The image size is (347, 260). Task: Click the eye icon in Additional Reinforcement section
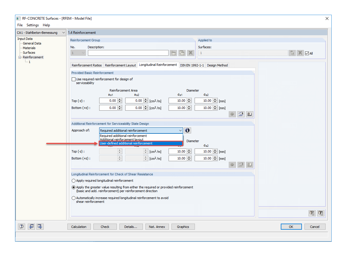tap(232, 165)
